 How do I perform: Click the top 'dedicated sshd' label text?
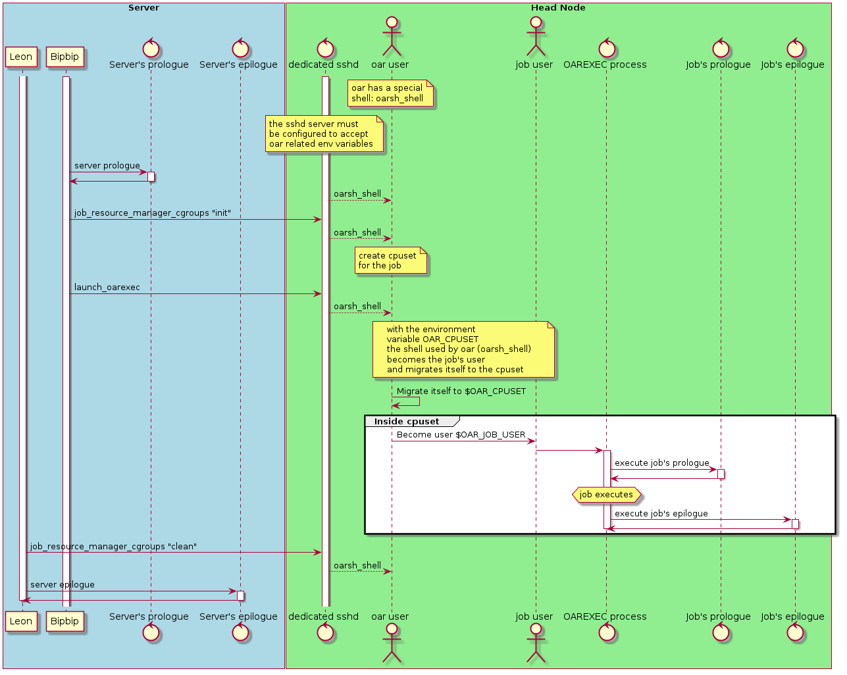pos(324,64)
